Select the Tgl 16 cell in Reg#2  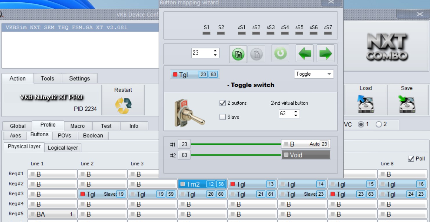pos(402,184)
